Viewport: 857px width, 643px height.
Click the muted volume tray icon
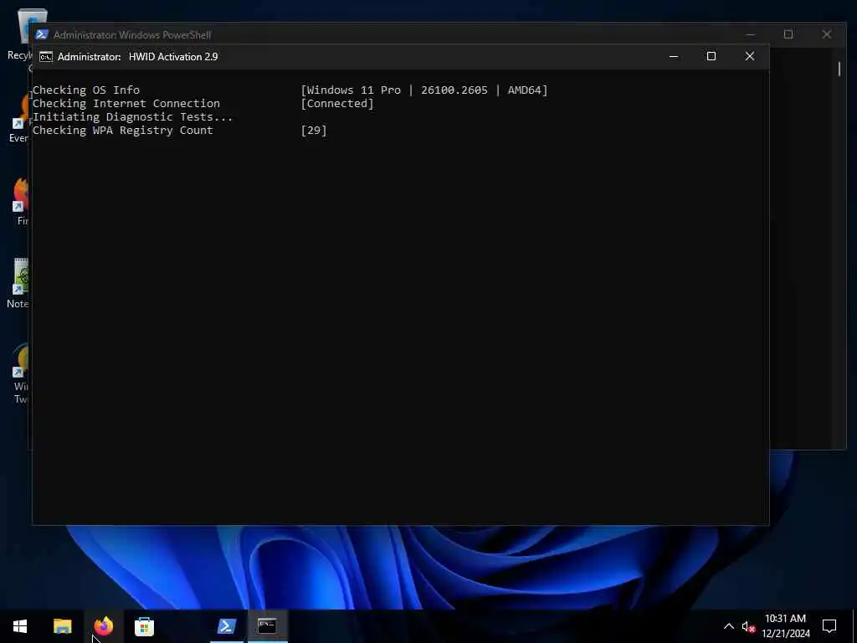pyautogui.click(x=748, y=626)
